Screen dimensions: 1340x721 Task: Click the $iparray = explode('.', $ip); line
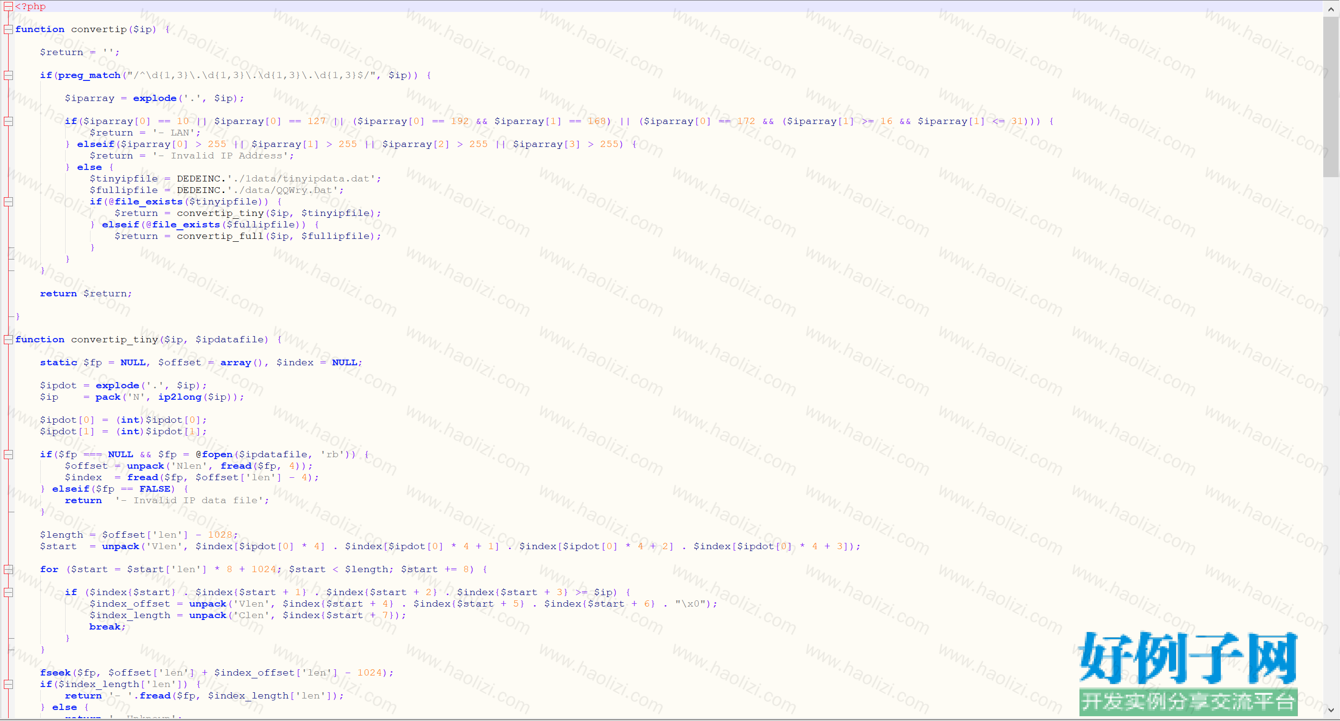[x=155, y=98]
